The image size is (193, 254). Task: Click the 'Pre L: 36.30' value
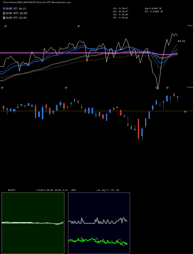tap(121, 15)
